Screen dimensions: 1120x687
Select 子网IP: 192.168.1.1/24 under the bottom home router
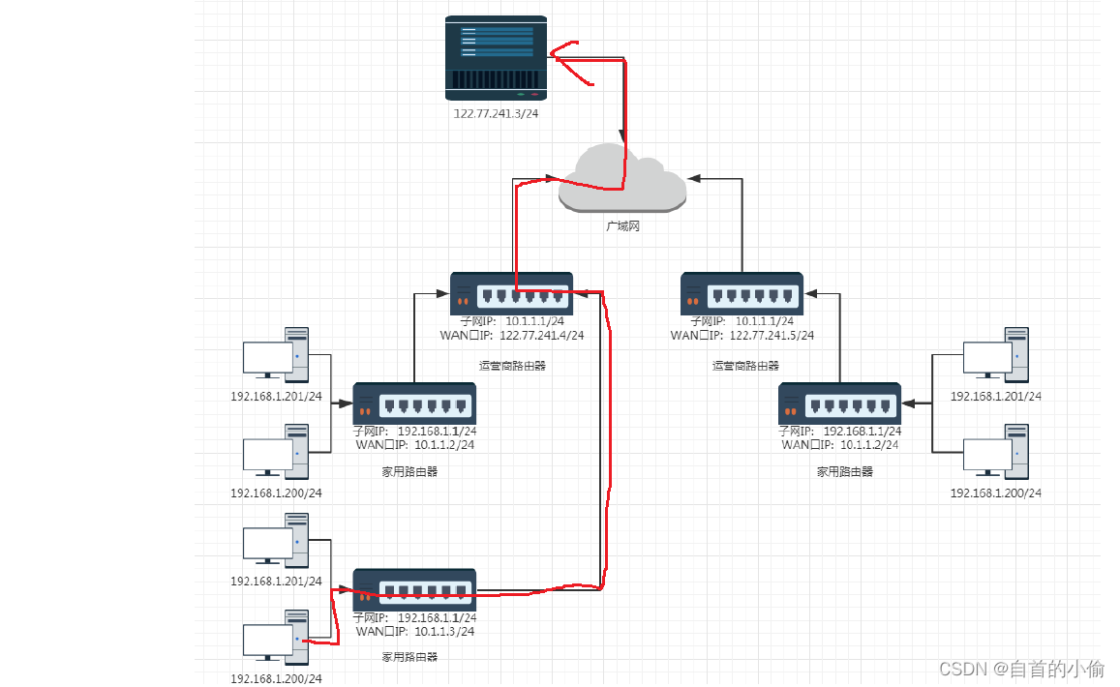415,617
